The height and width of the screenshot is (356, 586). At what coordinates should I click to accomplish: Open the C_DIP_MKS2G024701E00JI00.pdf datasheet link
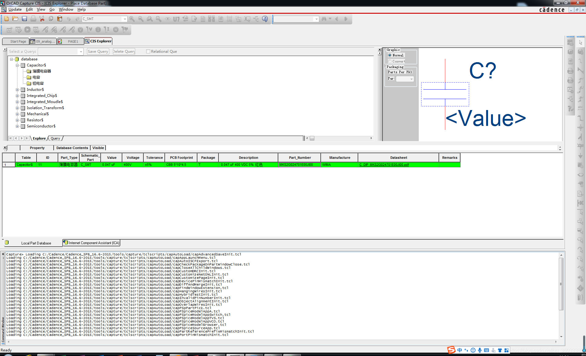pos(384,165)
